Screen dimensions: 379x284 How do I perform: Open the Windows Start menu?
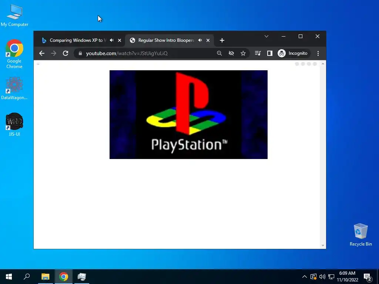[9, 277]
